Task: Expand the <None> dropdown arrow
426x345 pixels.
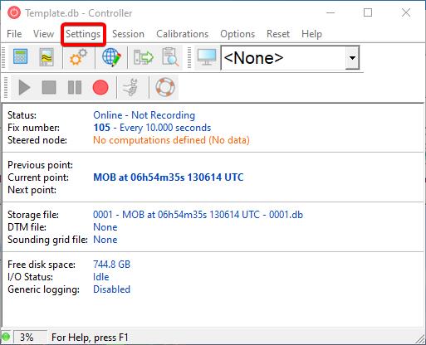Action: tap(352, 58)
